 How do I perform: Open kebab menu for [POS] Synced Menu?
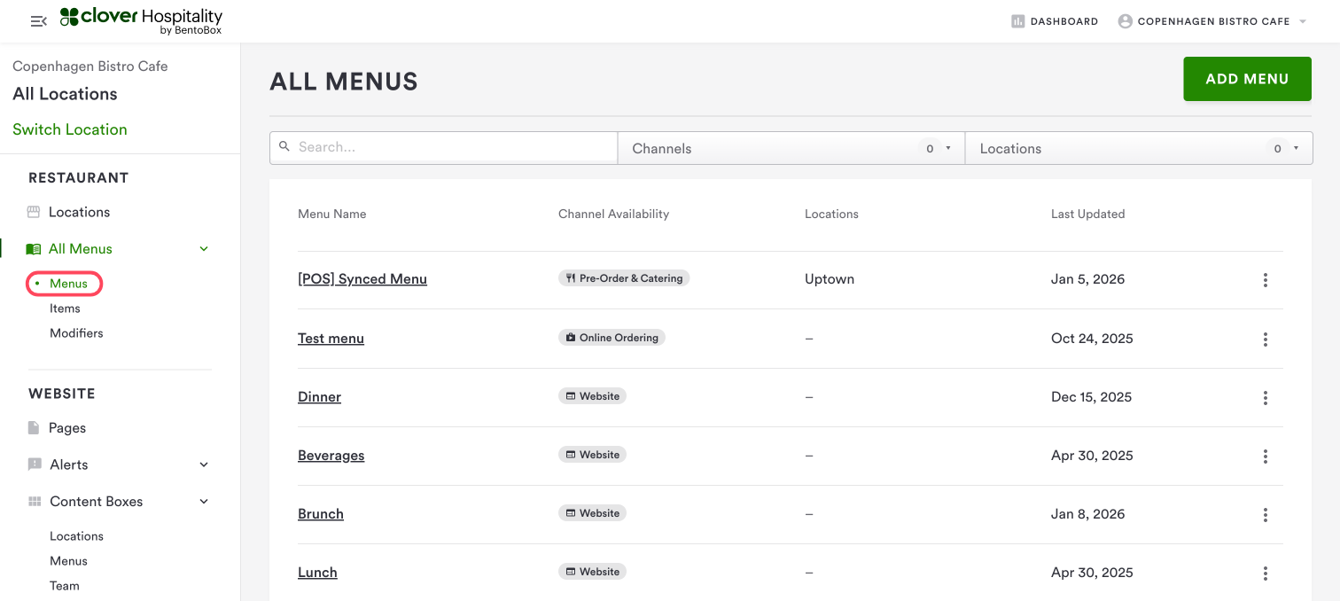coord(1265,280)
